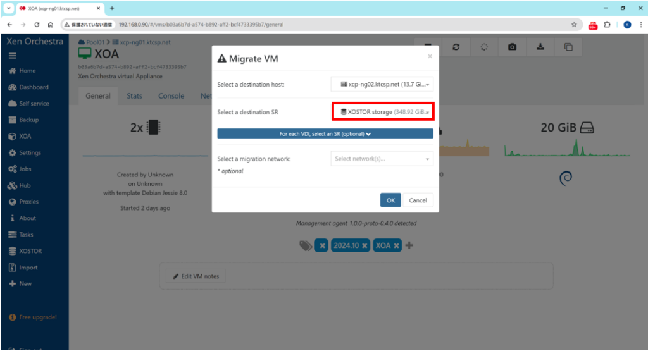Close the Migrate VM dialog with X
The width and height of the screenshot is (648, 351).
(430, 56)
